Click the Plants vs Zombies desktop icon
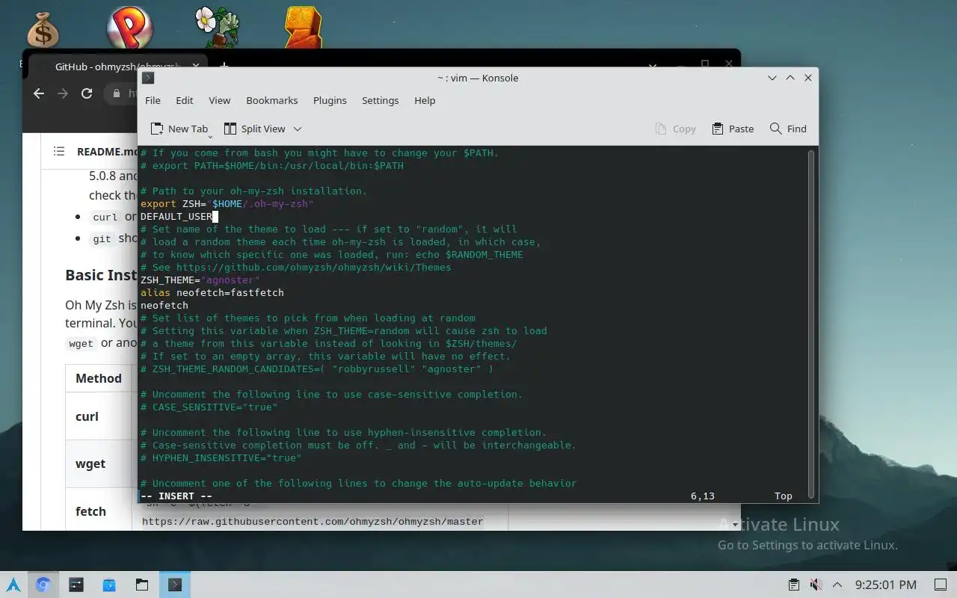Image resolution: width=957 pixels, height=598 pixels. point(217,28)
